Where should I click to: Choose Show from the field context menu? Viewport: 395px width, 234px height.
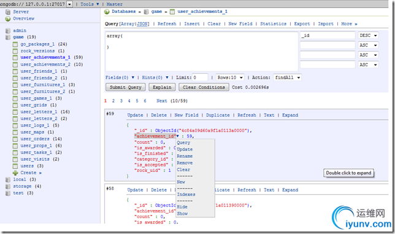(182, 214)
